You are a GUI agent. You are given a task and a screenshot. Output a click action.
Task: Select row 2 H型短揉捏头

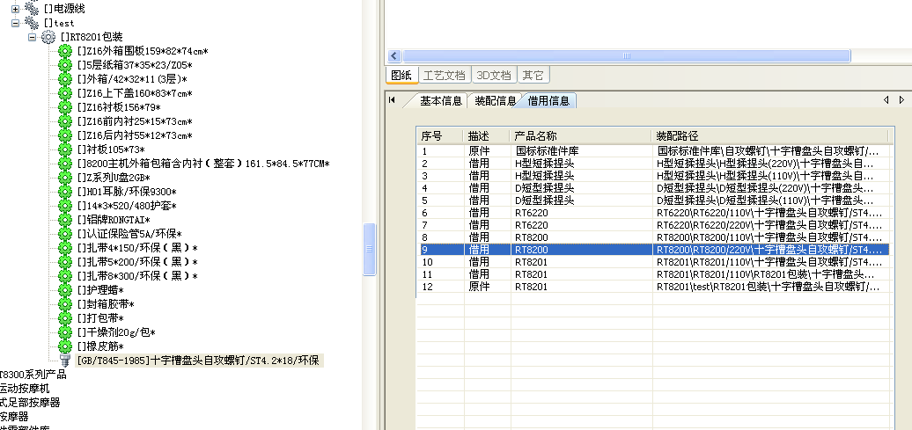coord(654,164)
